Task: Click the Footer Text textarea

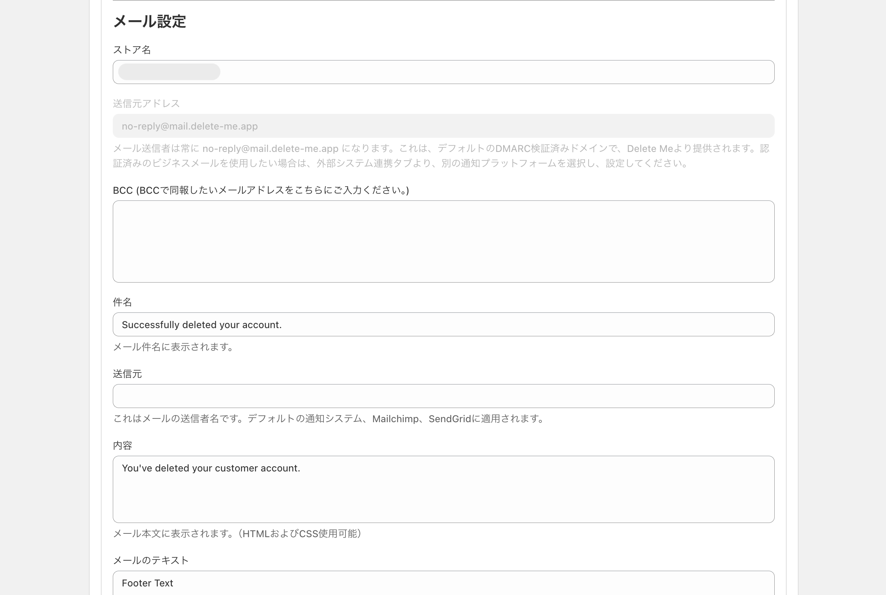Action: point(443,583)
